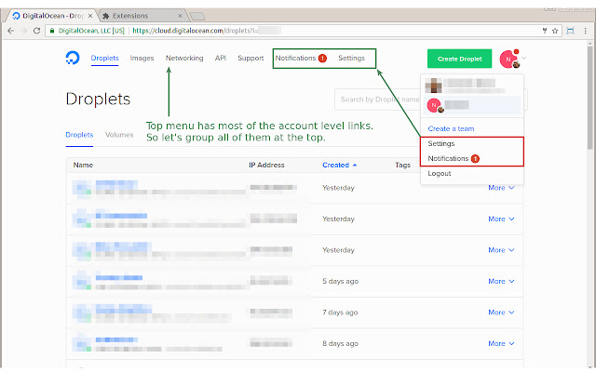Close the Extensions browser tab
The width and height of the screenshot is (596, 372).
180,16
